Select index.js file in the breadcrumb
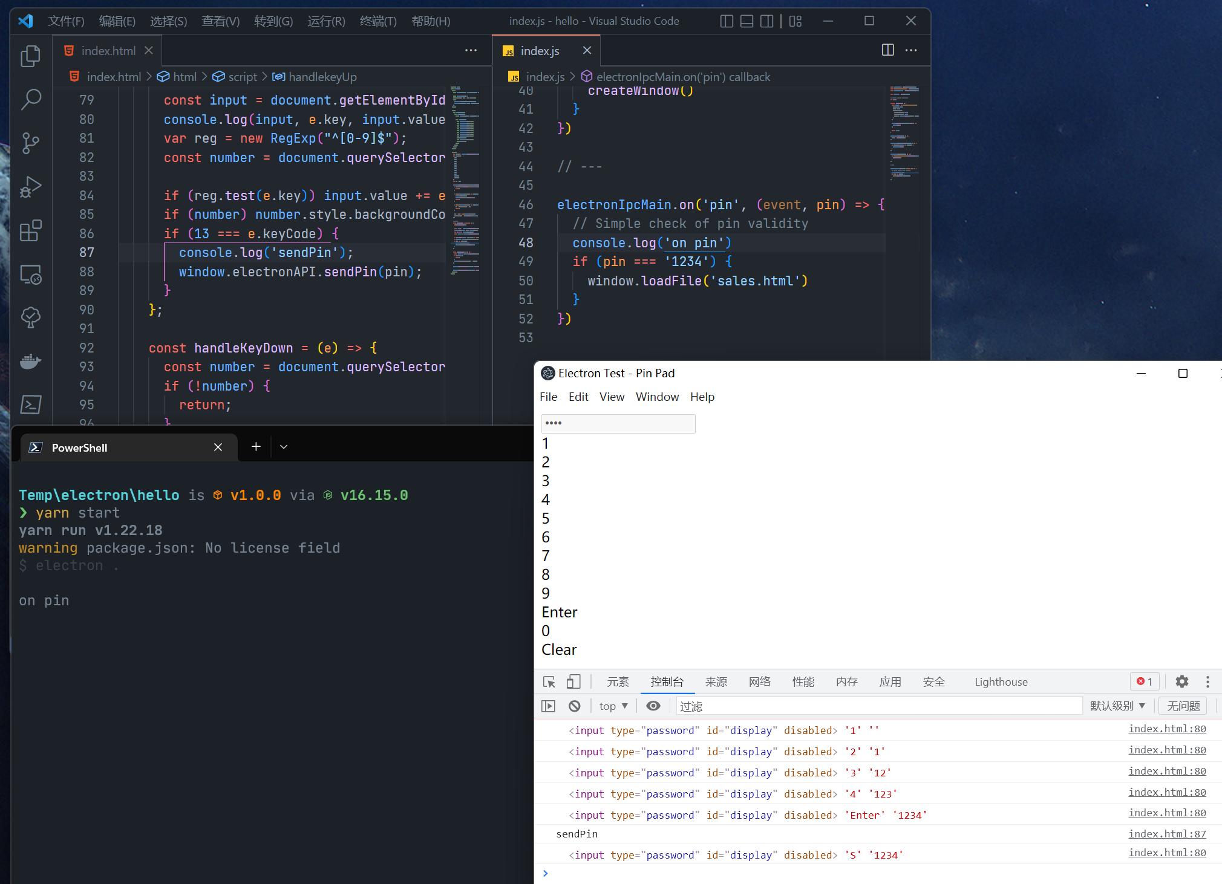 pyautogui.click(x=537, y=77)
